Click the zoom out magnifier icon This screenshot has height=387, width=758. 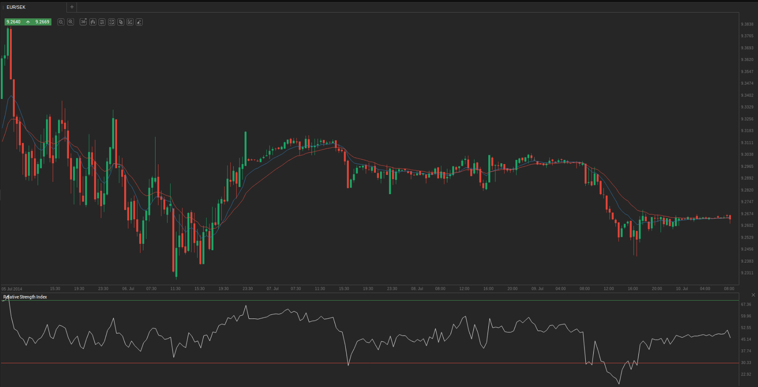(61, 22)
